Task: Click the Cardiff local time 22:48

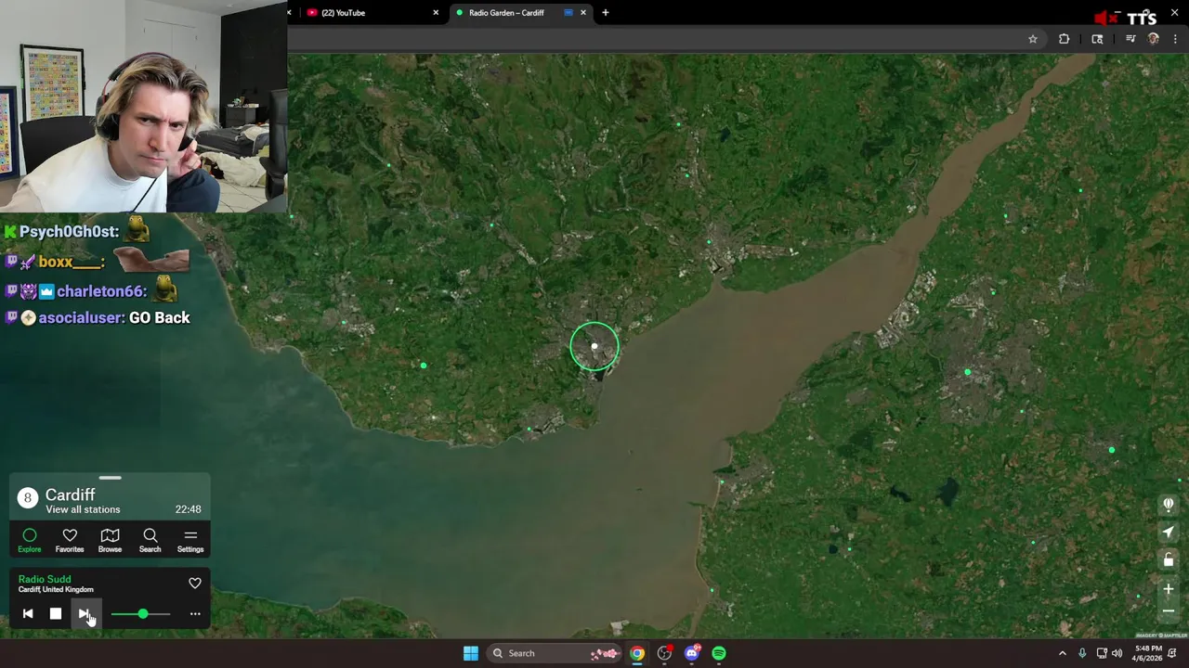Action: tap(188, 509)
